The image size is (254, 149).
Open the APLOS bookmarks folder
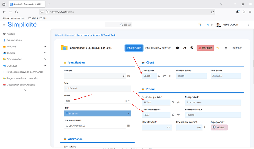click(33, 18)
